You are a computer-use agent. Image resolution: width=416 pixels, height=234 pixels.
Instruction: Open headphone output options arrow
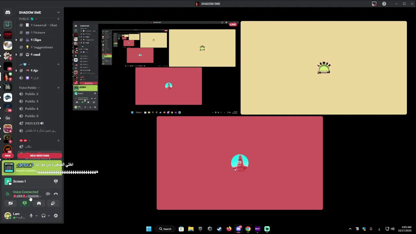(49, 215)
